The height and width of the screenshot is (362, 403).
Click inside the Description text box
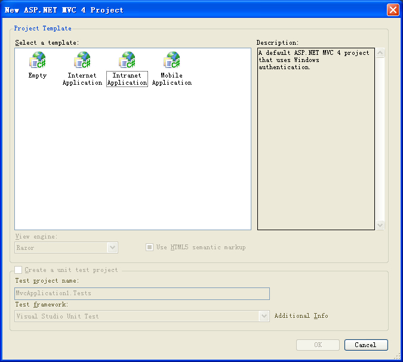[x=316, y=138]
